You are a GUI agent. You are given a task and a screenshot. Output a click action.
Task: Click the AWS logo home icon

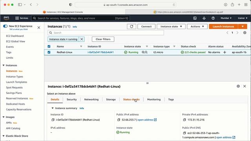[x=6, y=18]
